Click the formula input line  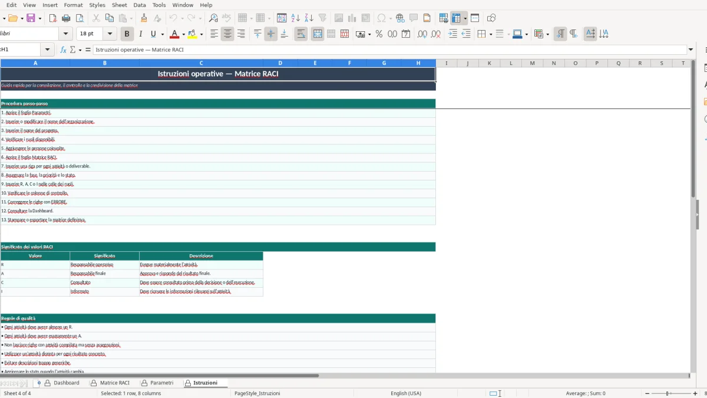point(390,50)
